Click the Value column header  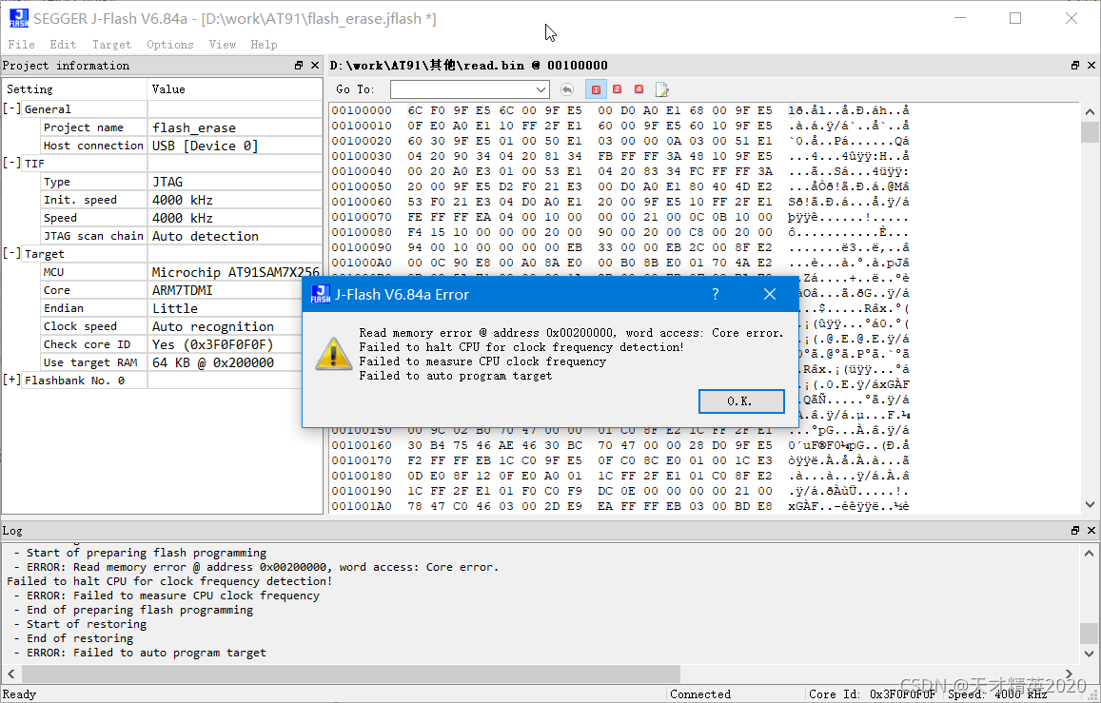[234, 89]
